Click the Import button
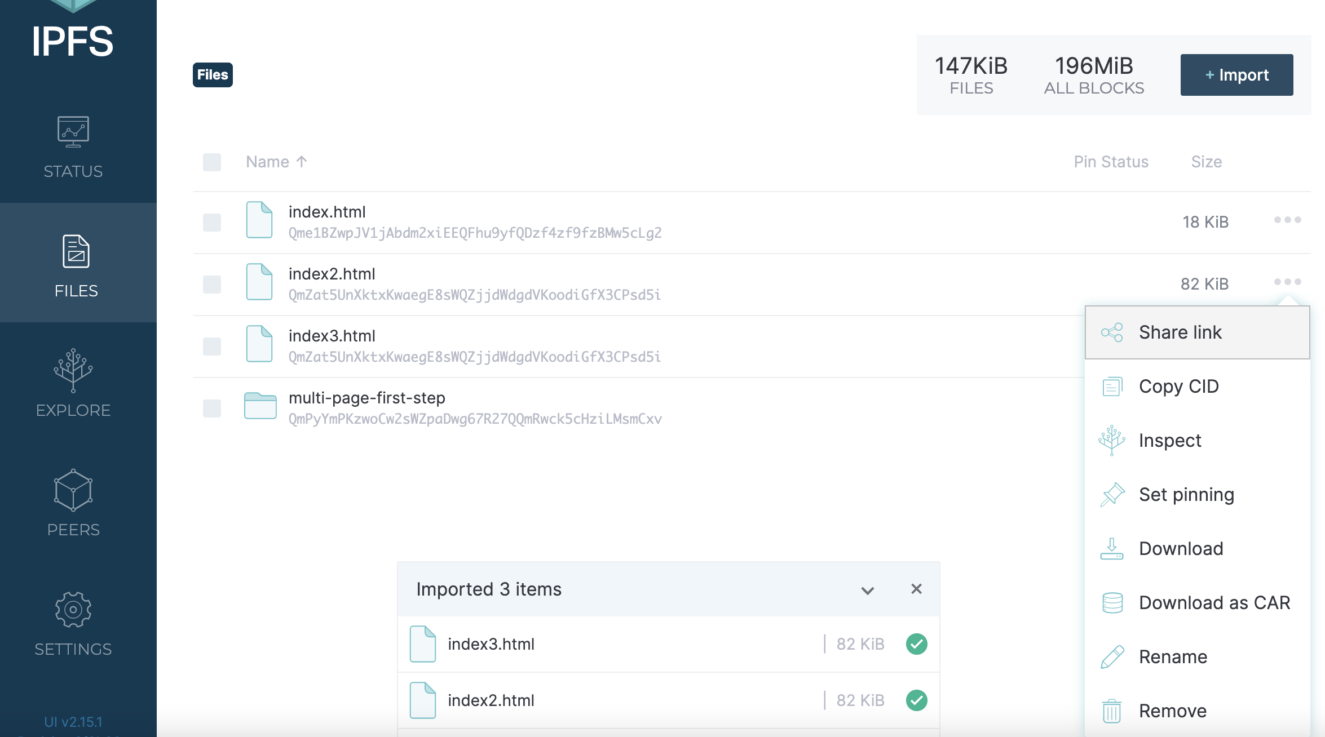Image resolution: width=1325 pixels, height=737 pixels. pyautogui.click(x=1236, y=75)
